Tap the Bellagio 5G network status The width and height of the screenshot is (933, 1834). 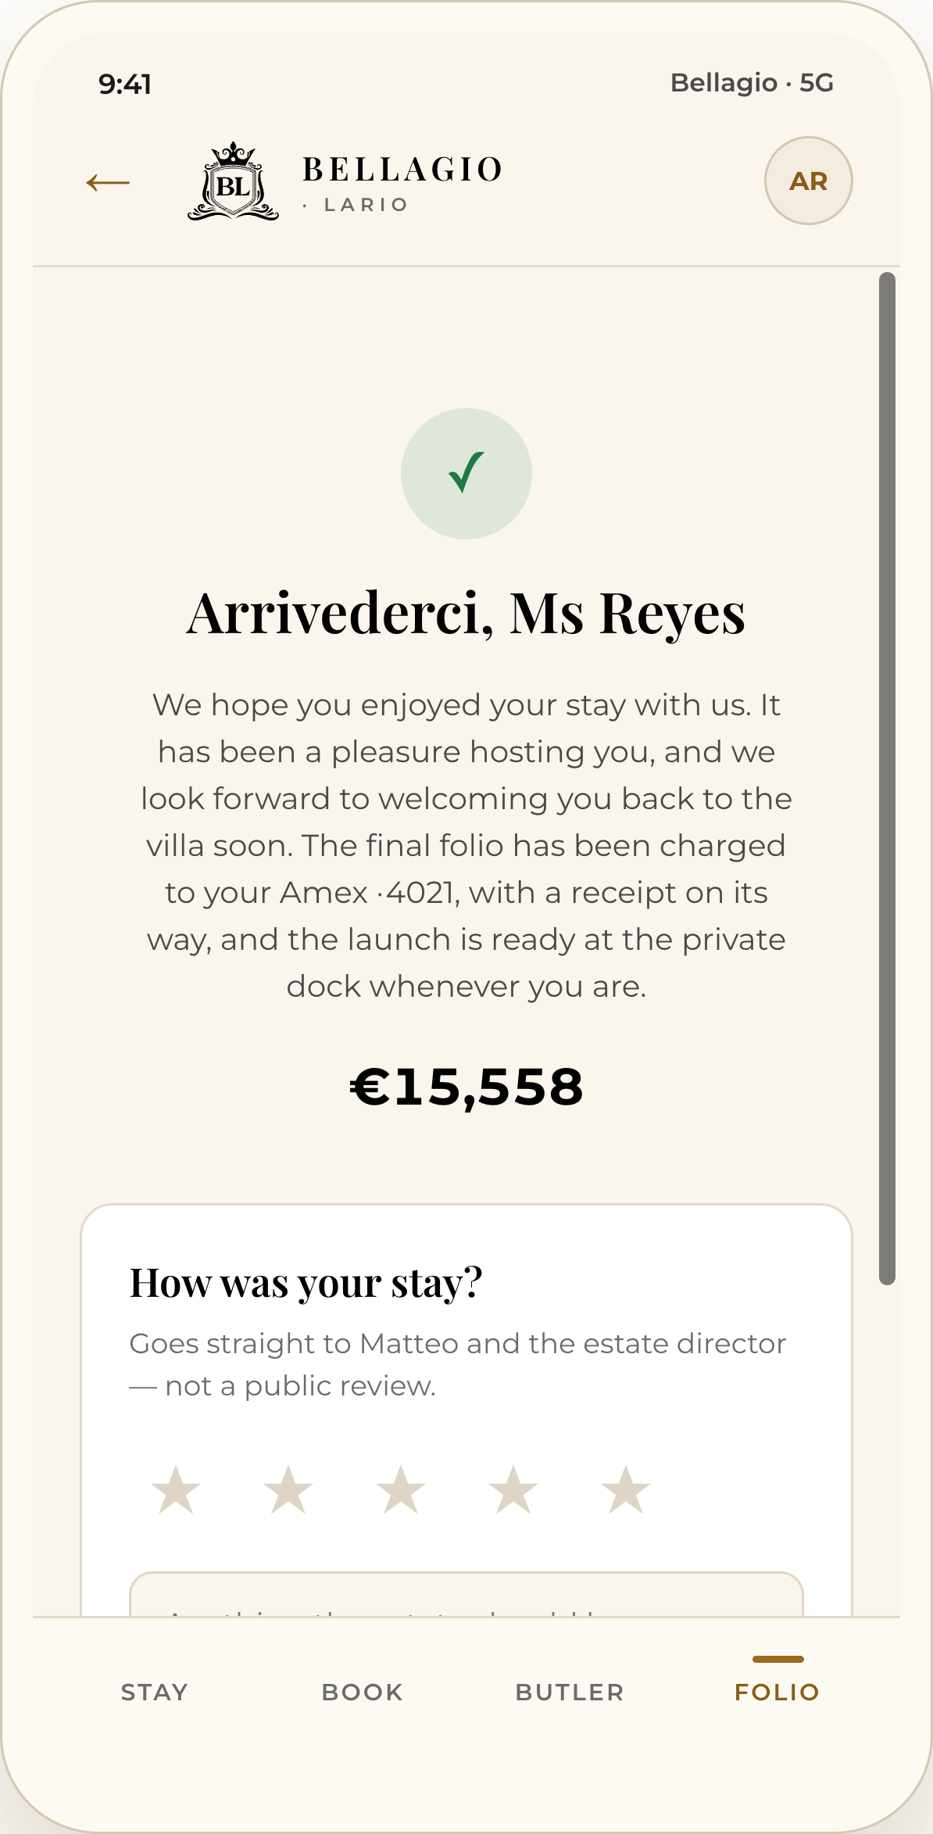point(752,83)
